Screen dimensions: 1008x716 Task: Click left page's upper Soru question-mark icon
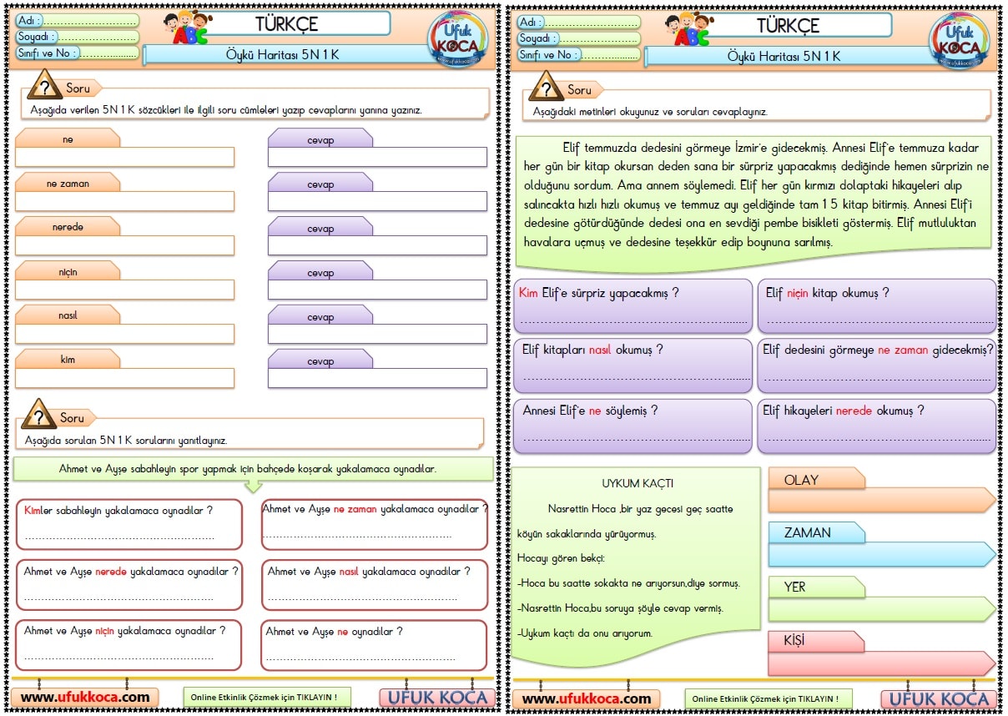(45, 87)
